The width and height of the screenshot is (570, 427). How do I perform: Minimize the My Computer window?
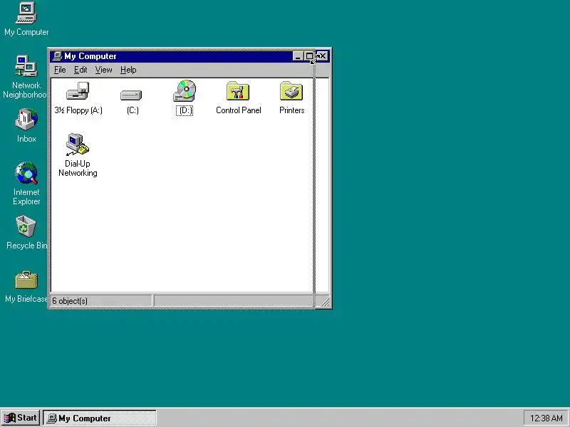(298, 56)
